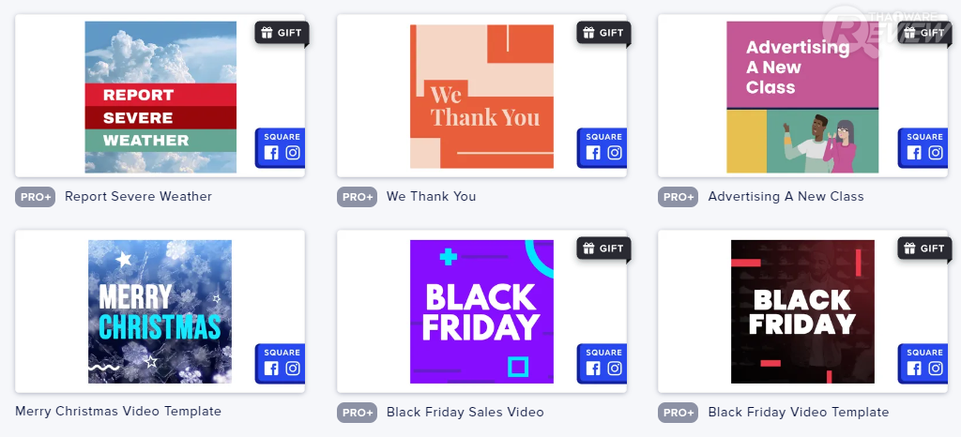The image size is (961, 437).
Task: Click GIFT badge on Report Severe Weather
Action: (282, 33)
